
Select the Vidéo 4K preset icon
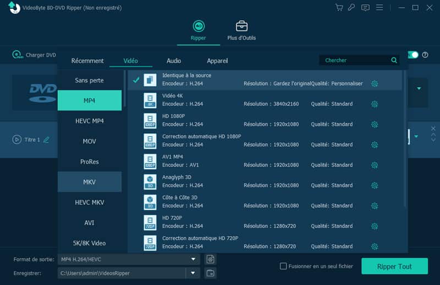click(x=150, y=100)
